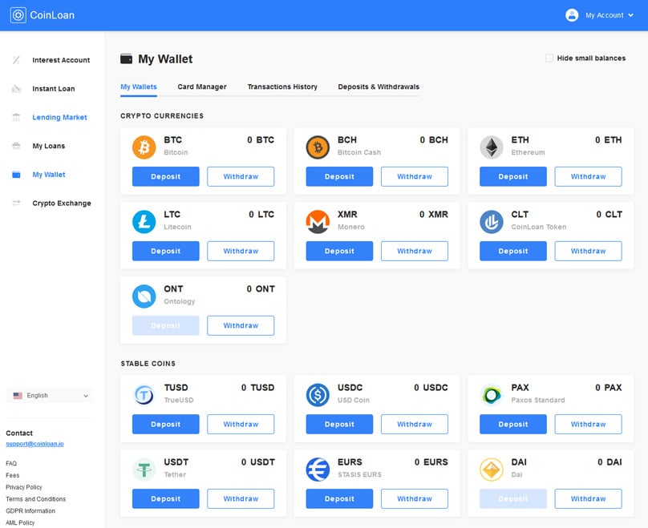Deposit into the BTC wallet

point(166,177)
